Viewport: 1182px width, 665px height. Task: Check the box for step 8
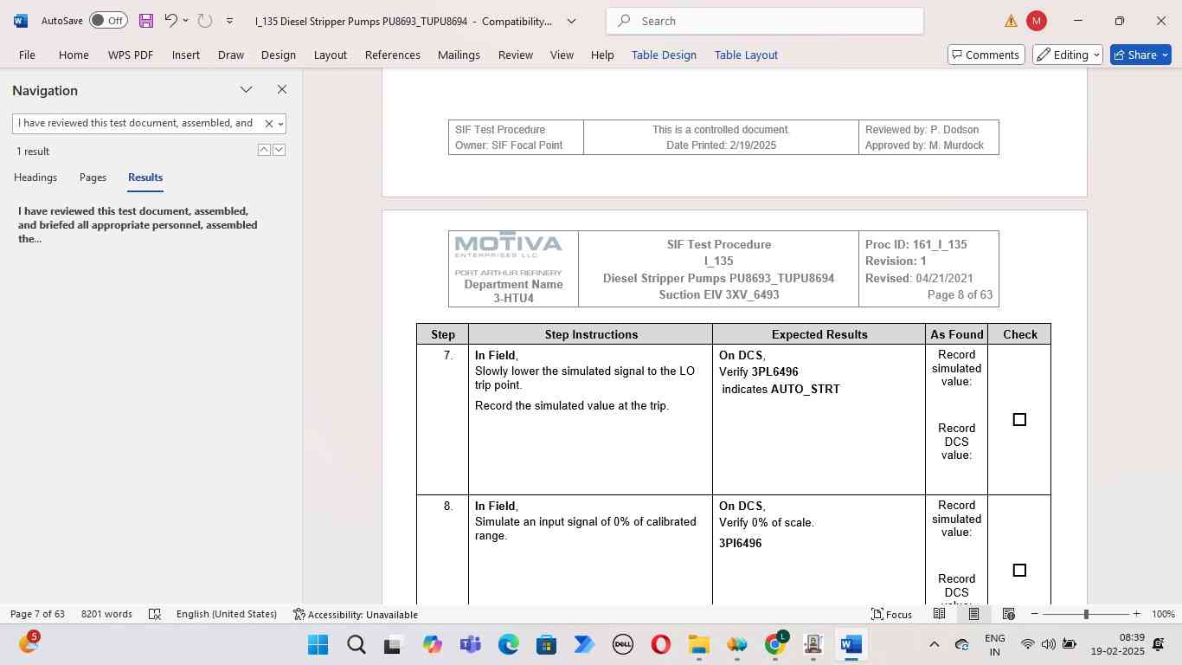point(1019,571)
